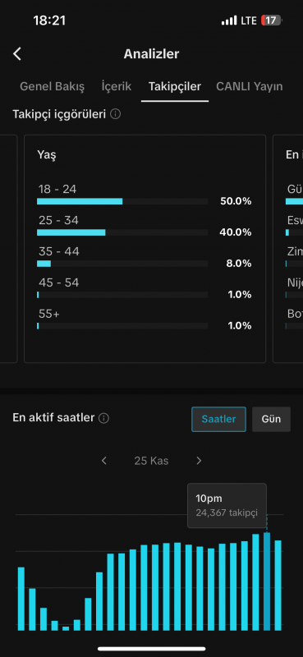Advance to next day with right chevron

click(x=199, y=461)
